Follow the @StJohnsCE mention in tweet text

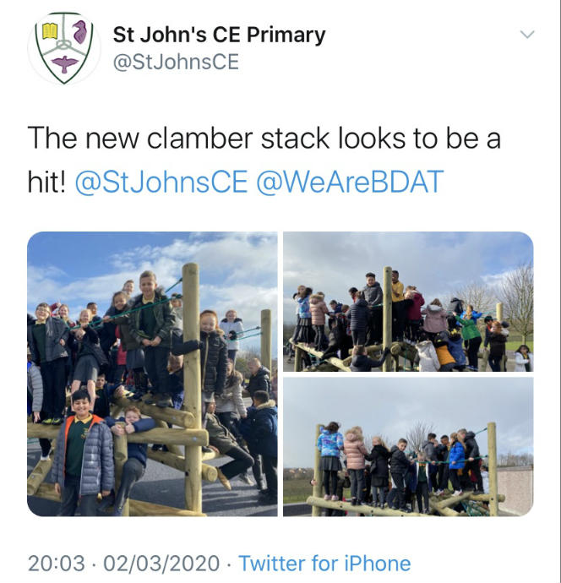(161, 182)
